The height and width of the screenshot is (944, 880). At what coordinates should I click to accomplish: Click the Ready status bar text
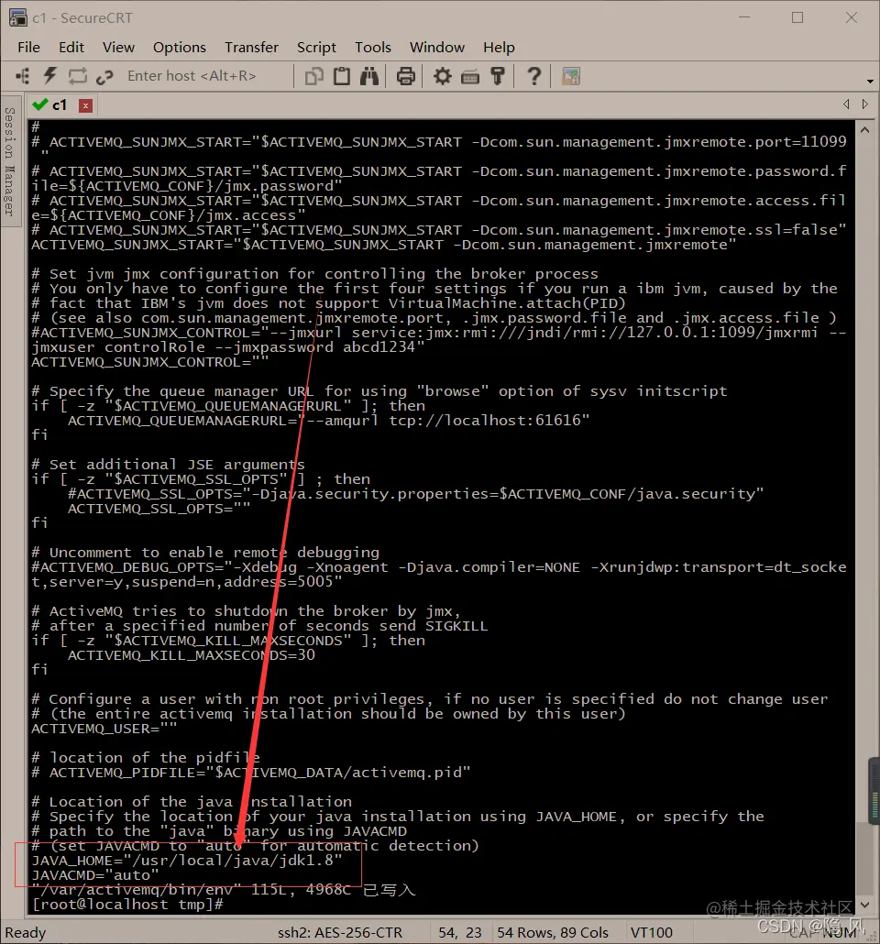coord(26,933)
